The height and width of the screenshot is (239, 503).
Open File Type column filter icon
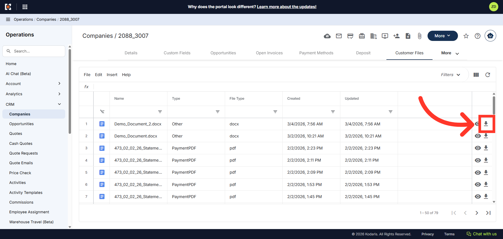tap(275, 112)
